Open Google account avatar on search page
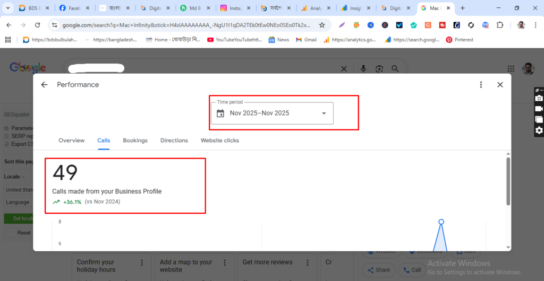The height and width of the screenshot is (281, 544). [x=528, y=68]
